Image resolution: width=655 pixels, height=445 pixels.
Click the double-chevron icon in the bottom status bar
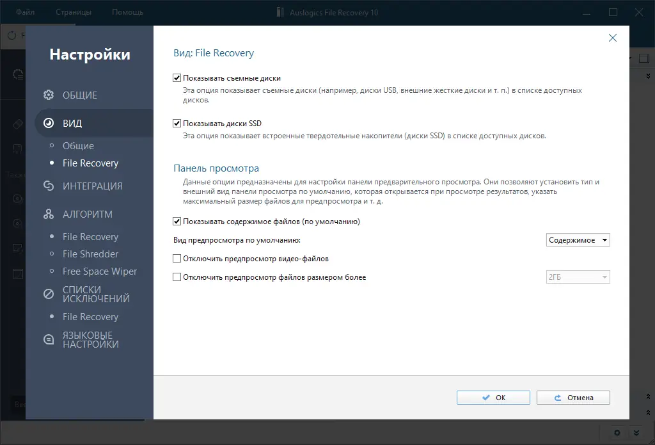(636, 433)
